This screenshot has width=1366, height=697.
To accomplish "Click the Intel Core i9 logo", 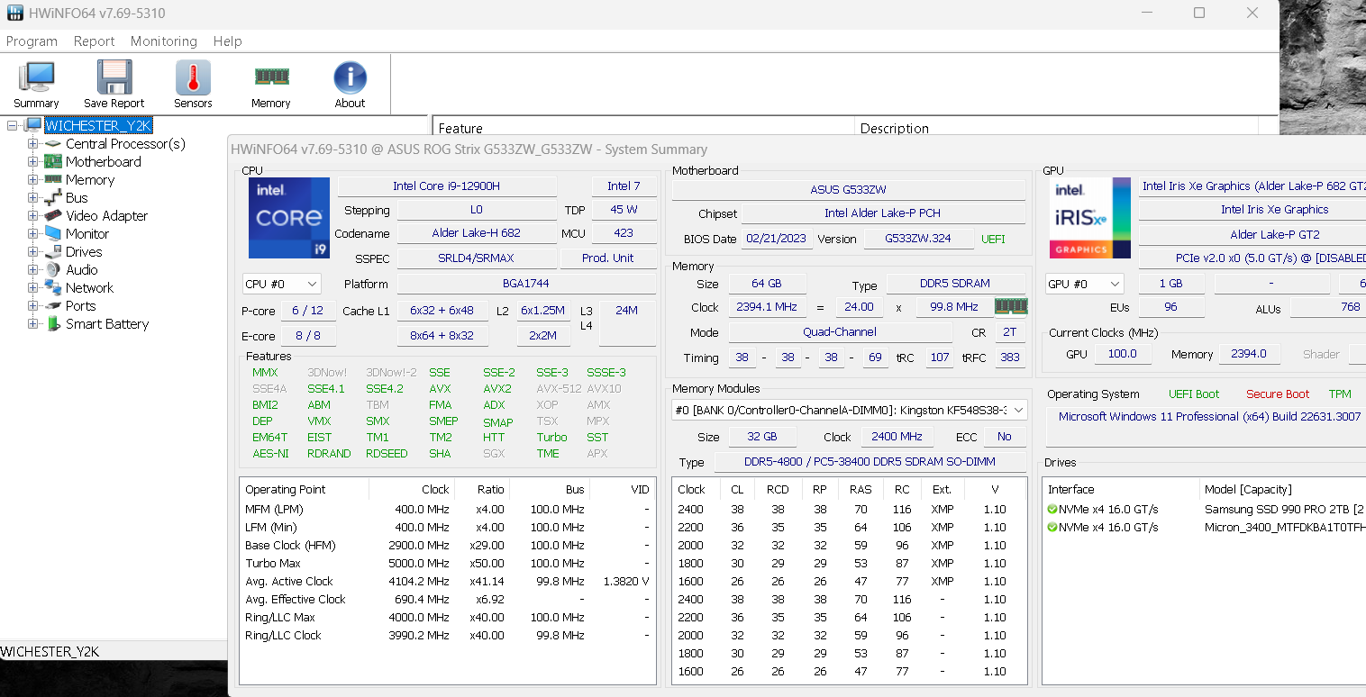I will [x=289, y=218].
